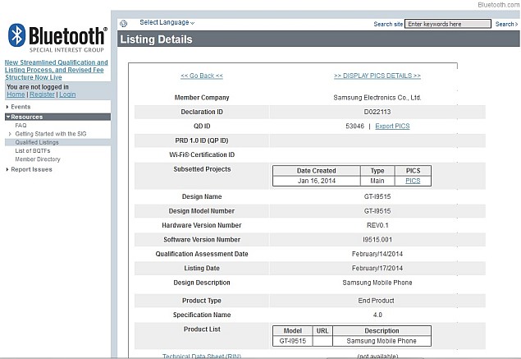Click the Register link
This screenshot has width=521, height=359.
(42, 94)
